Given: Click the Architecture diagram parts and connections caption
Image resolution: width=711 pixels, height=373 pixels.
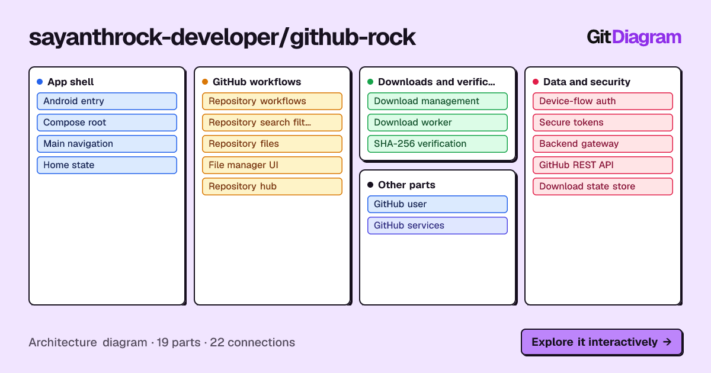Looking at the screenshot, I should [x=162, y=342].
